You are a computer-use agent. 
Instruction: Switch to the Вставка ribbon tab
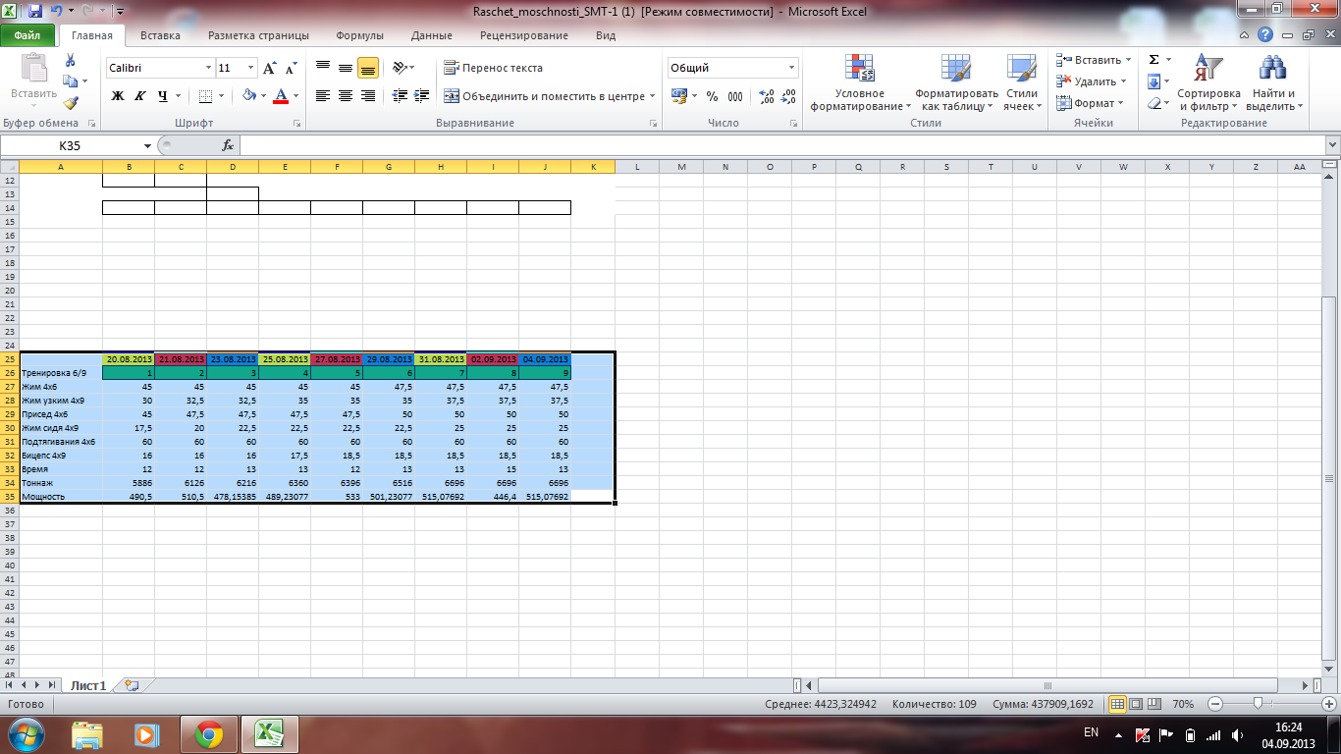[x=160, y=35]
